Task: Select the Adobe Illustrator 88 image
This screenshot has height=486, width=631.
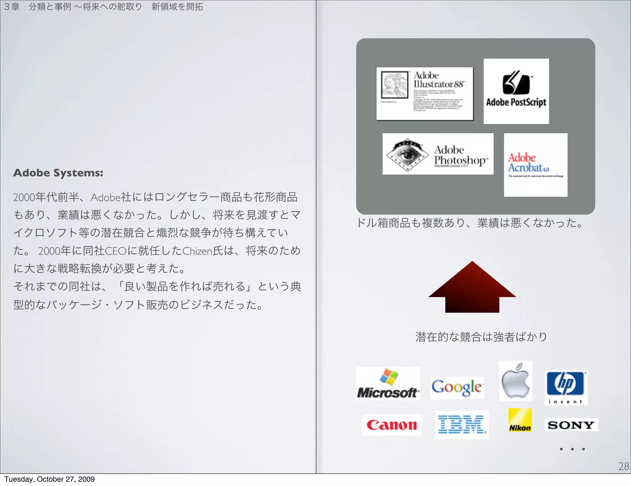Action: pos(425,93)
